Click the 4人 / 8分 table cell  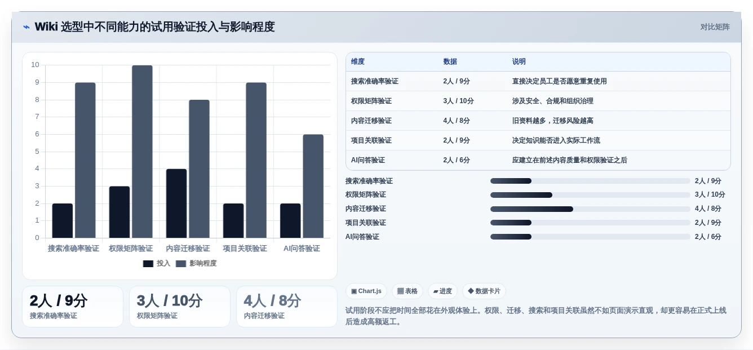(x=457, y=121)
